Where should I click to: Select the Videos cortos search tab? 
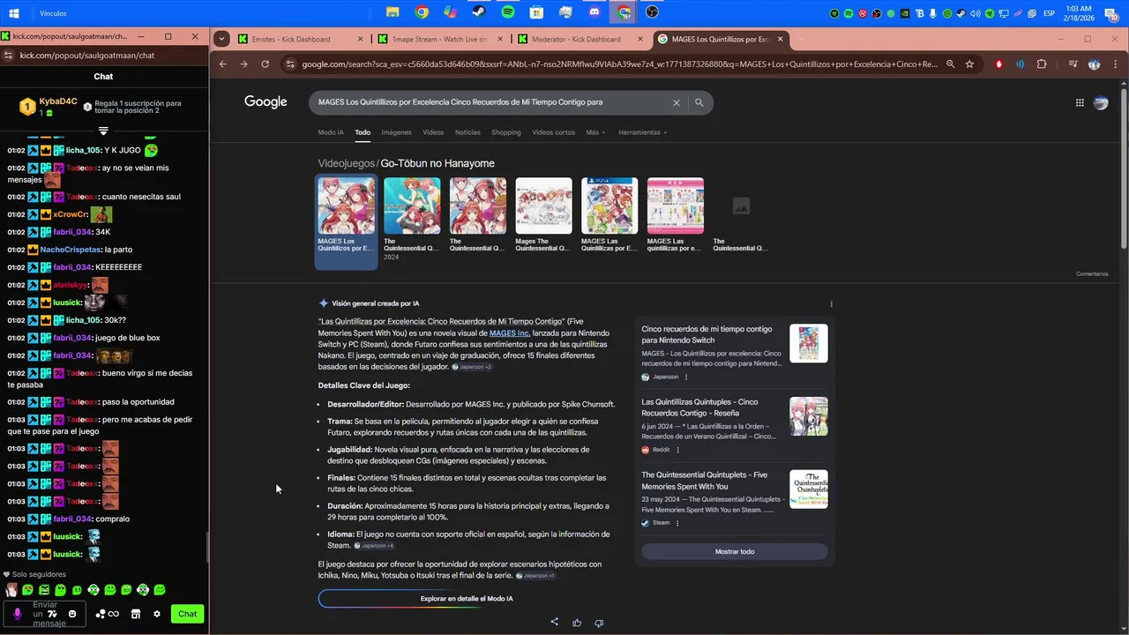pos(553,132)
